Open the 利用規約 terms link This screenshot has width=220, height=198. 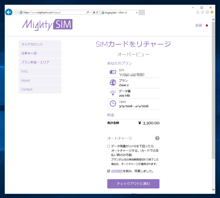point(117,171)
